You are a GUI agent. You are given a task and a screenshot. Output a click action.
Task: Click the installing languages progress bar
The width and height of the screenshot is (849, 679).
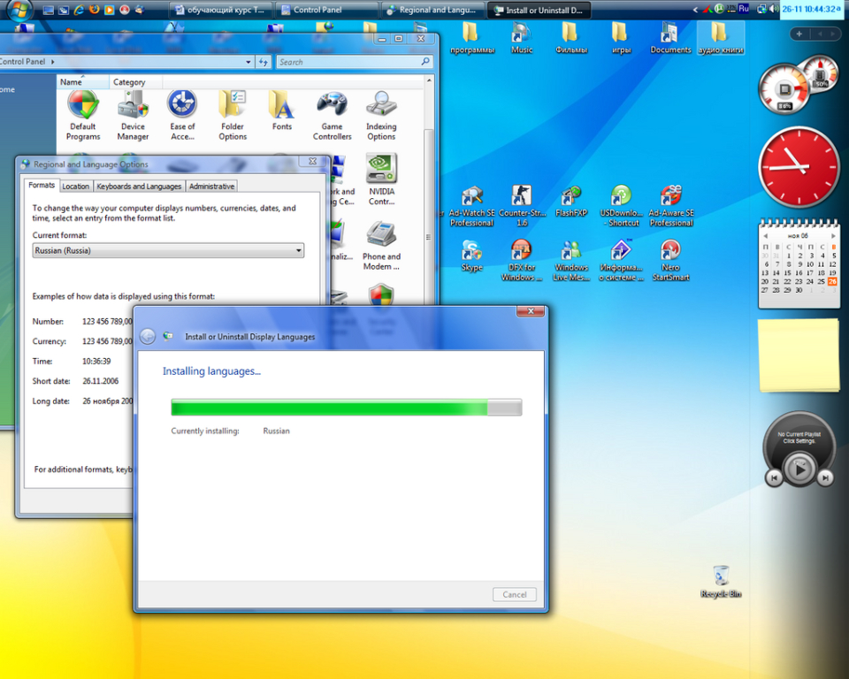click(x=347, y=408)
